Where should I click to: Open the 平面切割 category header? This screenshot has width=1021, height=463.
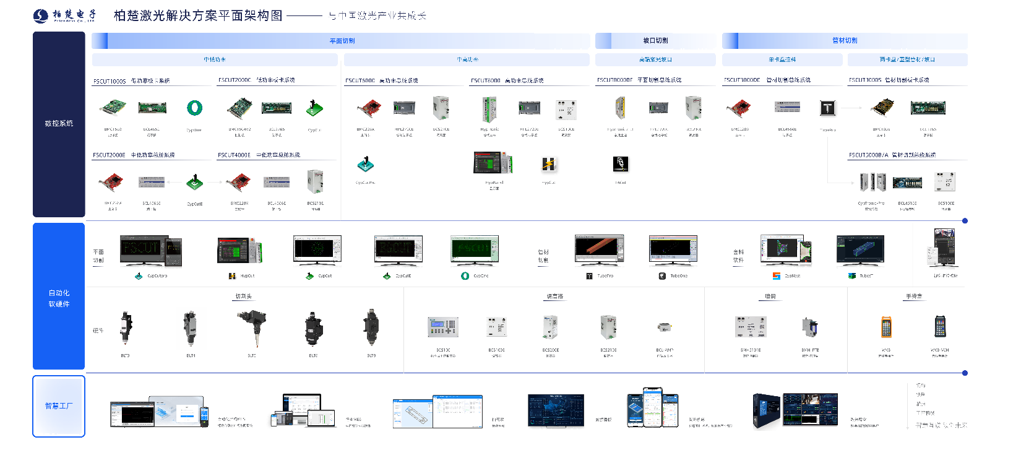(x=342, y=41)
